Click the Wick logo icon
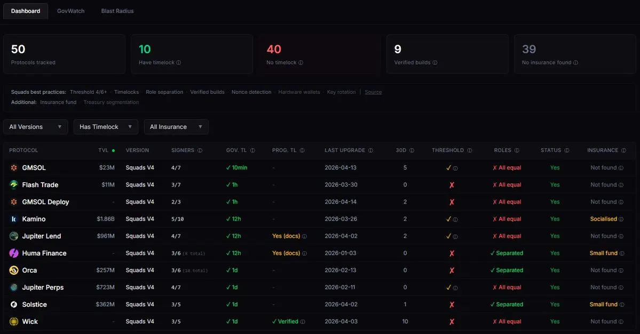This screenshot has width=640, height=334. tap(14, 322)
